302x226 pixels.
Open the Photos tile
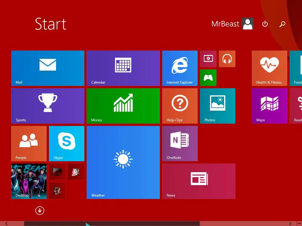coord(218,106)
